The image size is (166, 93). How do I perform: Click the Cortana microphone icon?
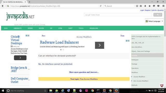click(x=45, y=91)
